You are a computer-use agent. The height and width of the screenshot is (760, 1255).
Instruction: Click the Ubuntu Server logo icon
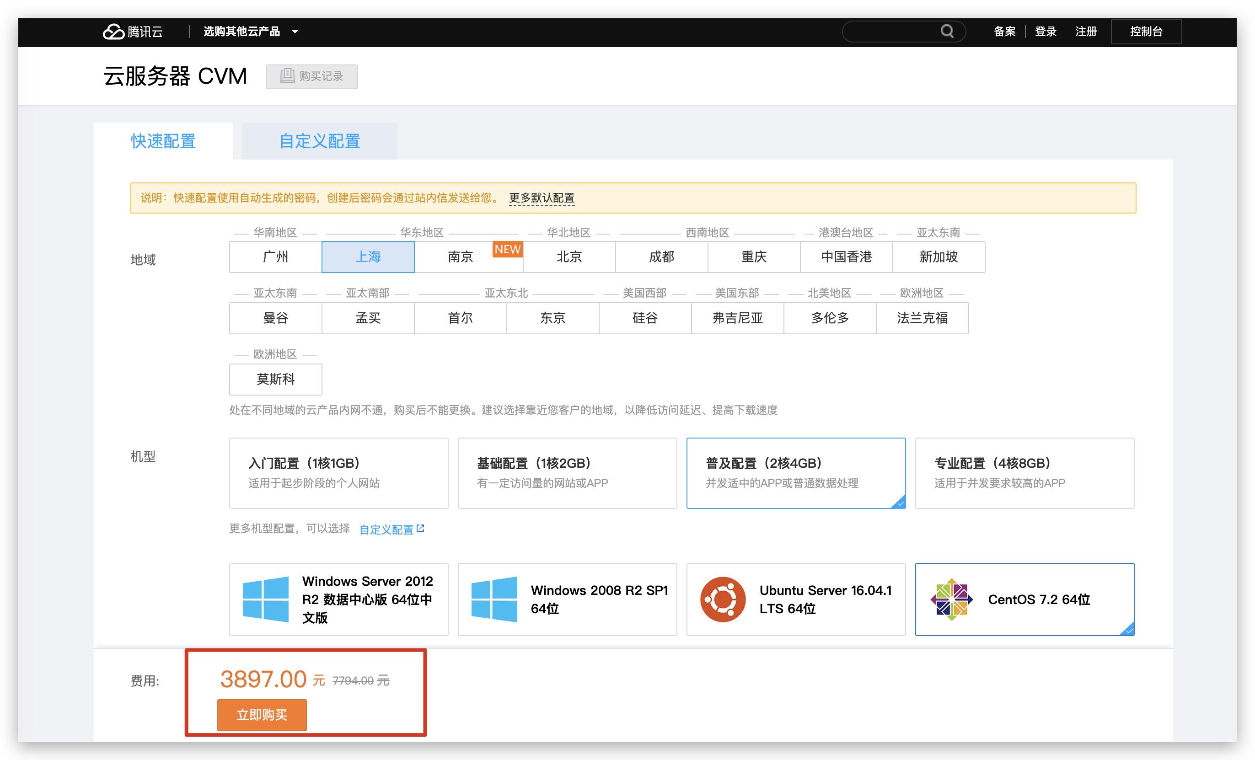(722, 599)
